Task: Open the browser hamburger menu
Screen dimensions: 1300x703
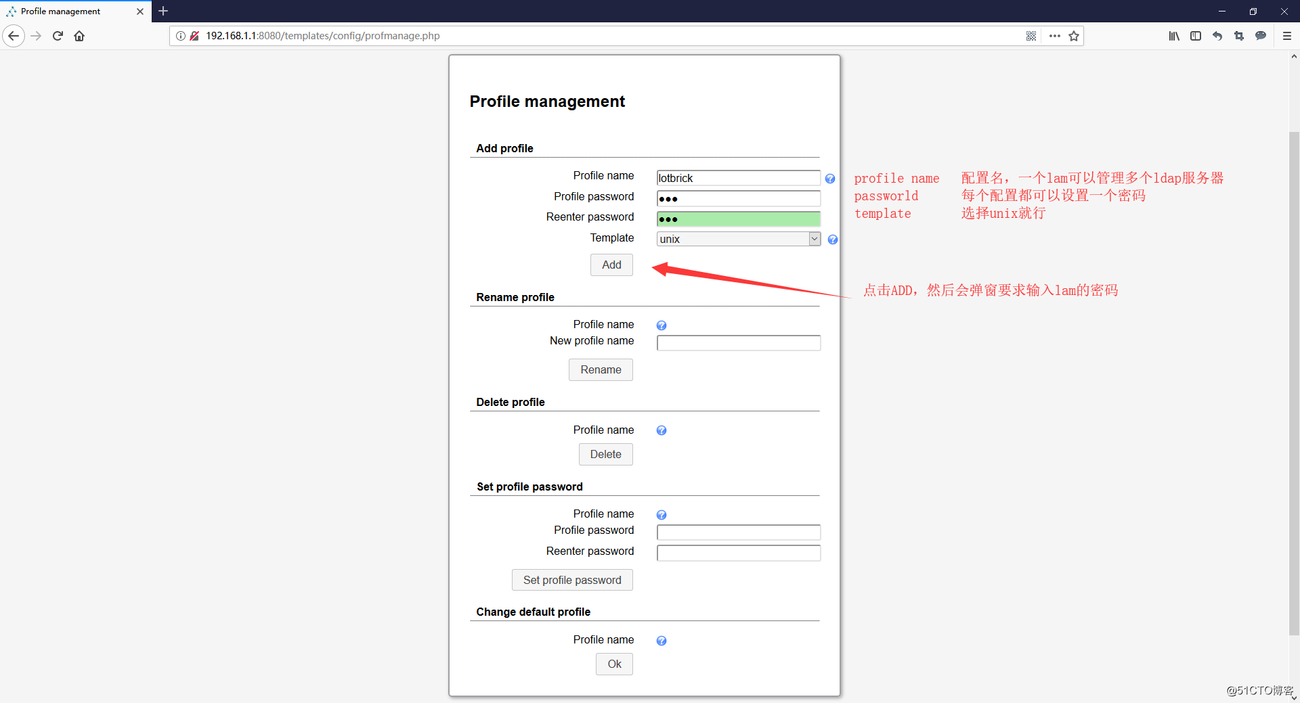Action: click(1287, 36)
